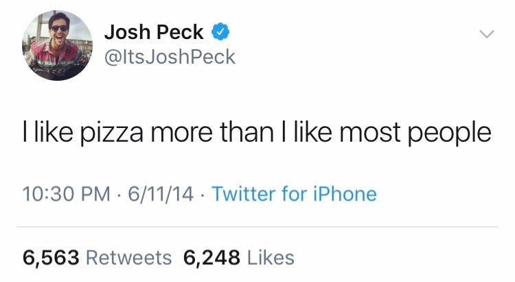Click the Twitter for iPhone source link
Image resolution: width=515 pixels, height=282 pixels.
point(294,194)
